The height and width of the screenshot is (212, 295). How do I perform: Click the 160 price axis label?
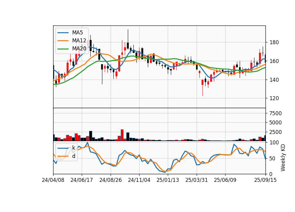pyautogui.click(x=274, y=61)
